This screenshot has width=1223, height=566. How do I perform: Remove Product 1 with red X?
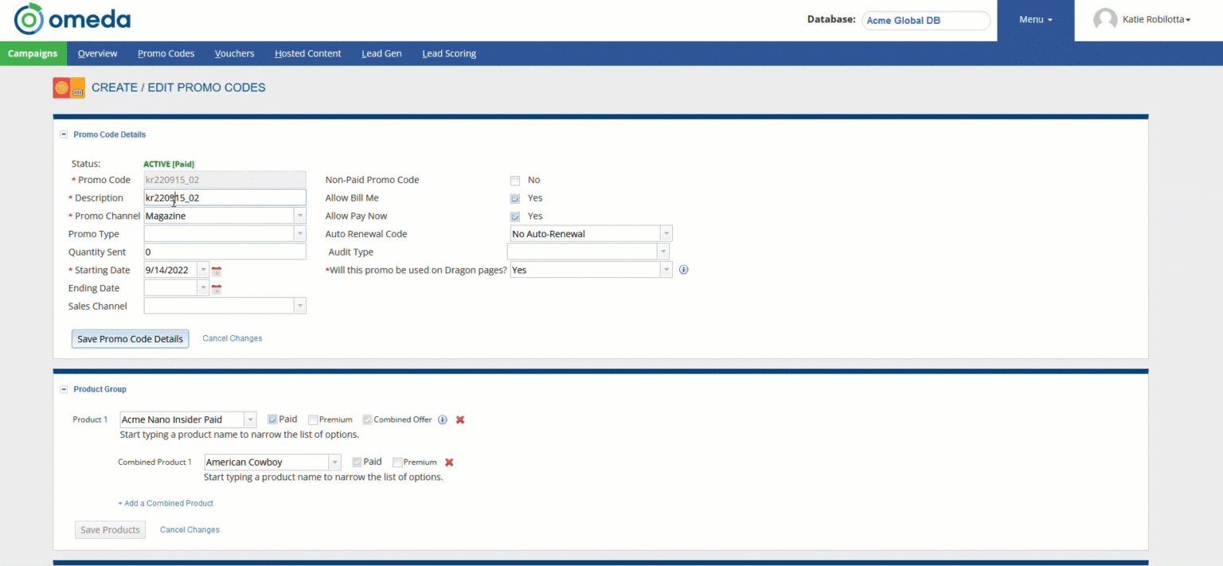pyautogui.click(x=460, y=420)
